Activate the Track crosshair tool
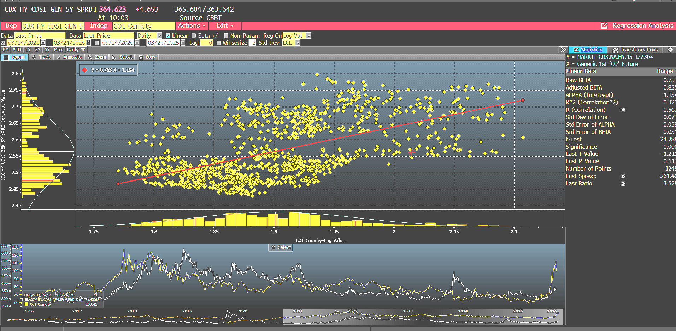The width and height of the screenshot is (676, 331). [41, 57]
